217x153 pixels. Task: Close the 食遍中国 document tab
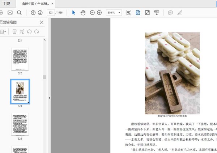click(x=52, y=4)
